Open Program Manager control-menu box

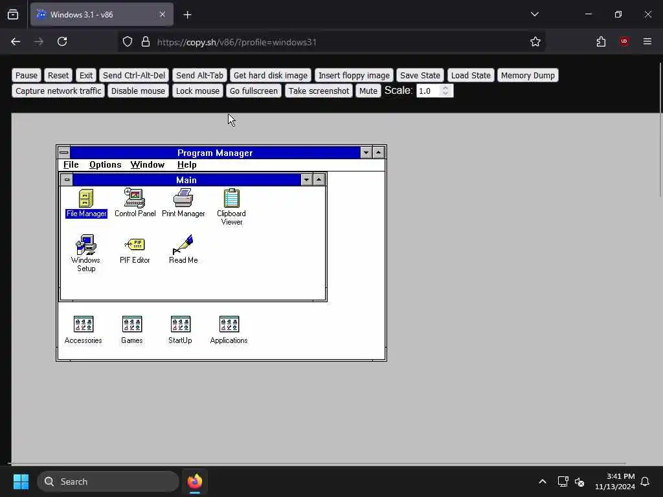[x=64, y=153]
